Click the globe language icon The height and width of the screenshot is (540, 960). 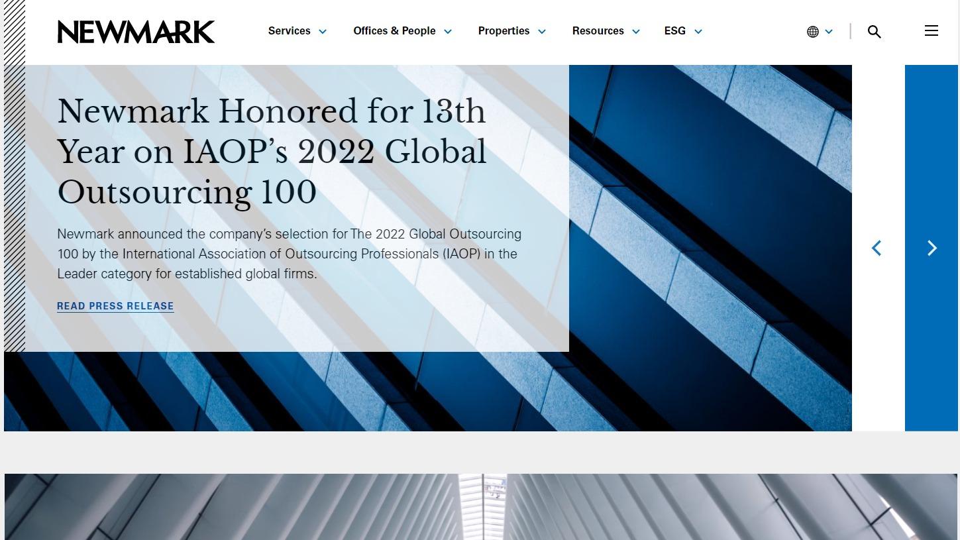(x=813, y=32)
